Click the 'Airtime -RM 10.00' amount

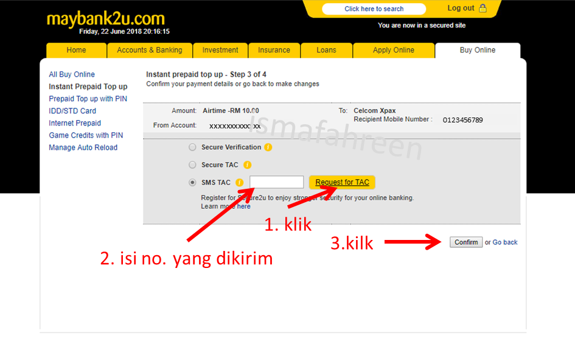coord(231,110)
